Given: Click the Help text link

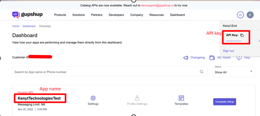Looking at the screenshot, I should click(247, 58).
